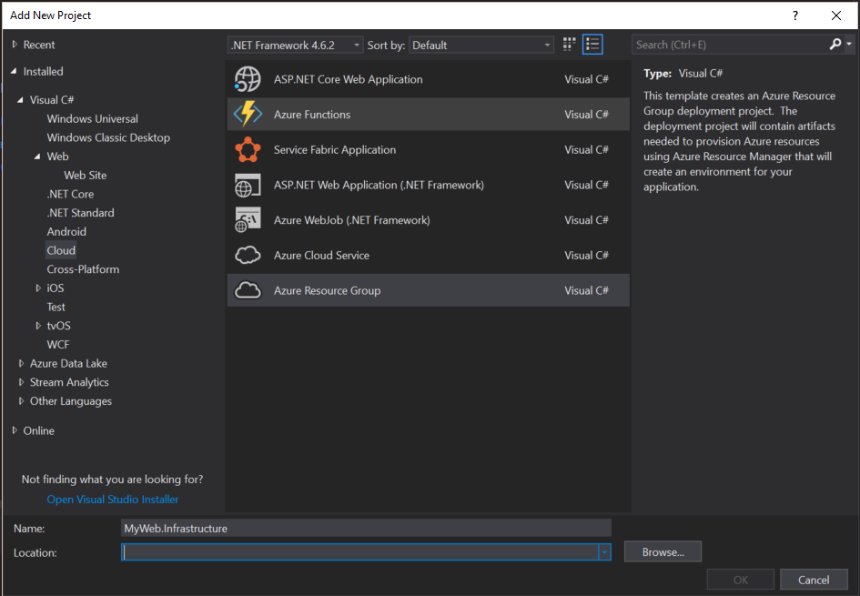Expand the Stream Analytics node
Image resolution: width=860 pixels, height=596 pixels.
pyautogui.click(x=21, y=382)
